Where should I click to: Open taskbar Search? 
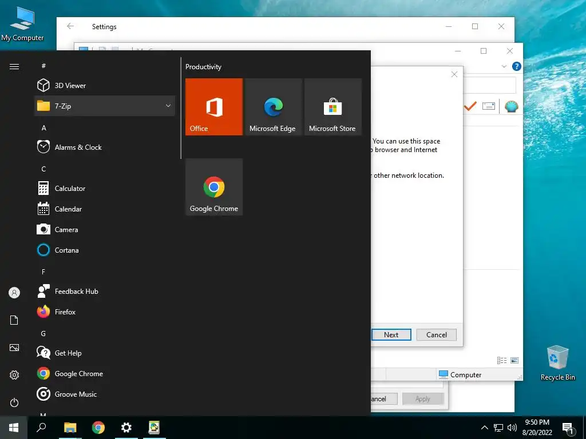pyautogui.click(x=41, y=428)
